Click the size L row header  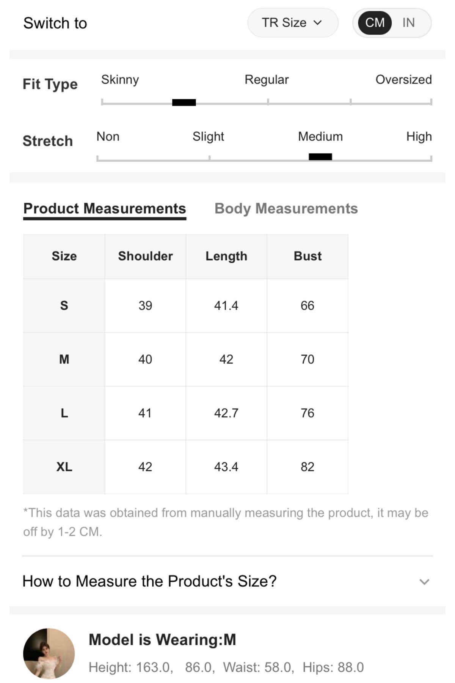(64, 413)
